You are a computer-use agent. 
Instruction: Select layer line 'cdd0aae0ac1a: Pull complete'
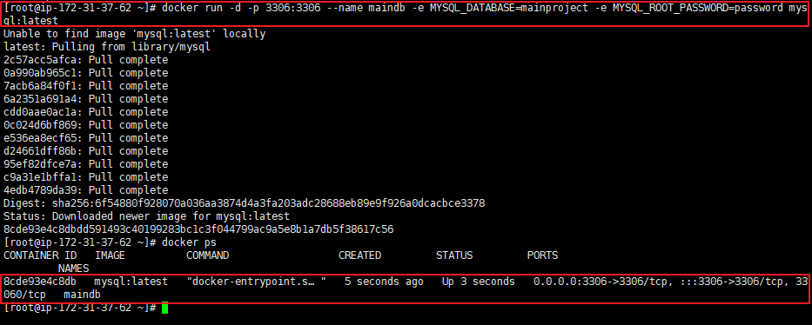85,112
